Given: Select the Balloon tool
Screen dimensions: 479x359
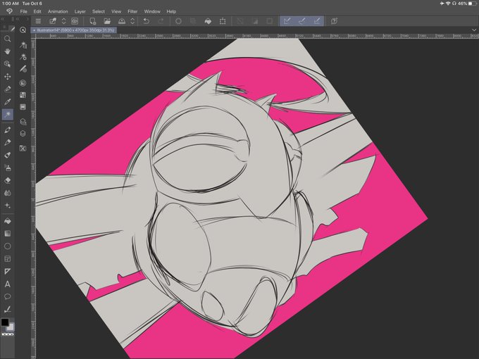Looking at the screenshot, I should (x=7, y=297).
